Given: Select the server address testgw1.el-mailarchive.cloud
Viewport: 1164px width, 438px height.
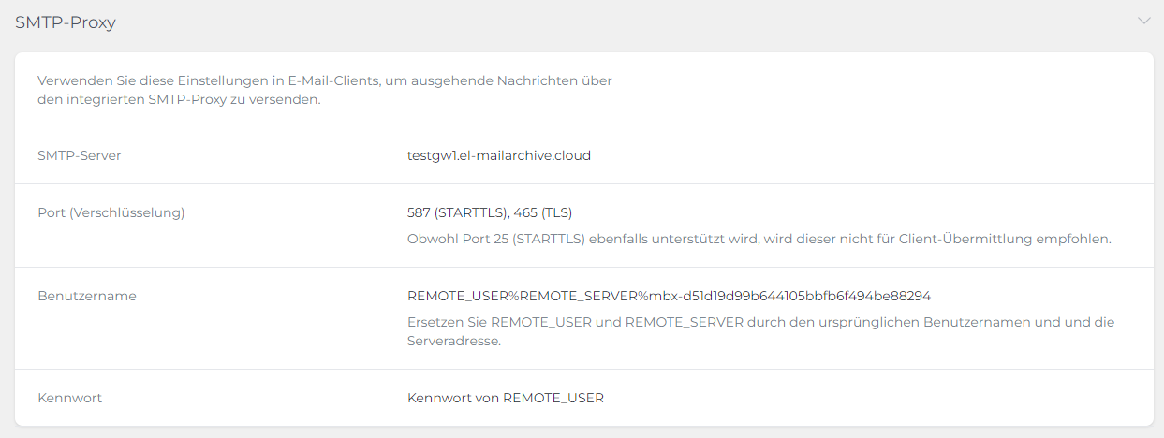Looking at the screenshot, I should (x=498, y=155).
